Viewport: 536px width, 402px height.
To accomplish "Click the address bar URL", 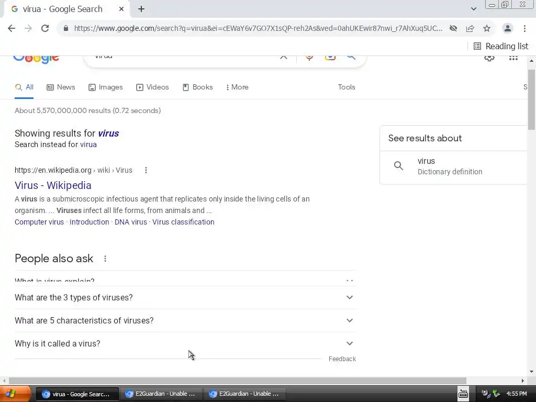I will pyautogui.click(x=258, y=28).
